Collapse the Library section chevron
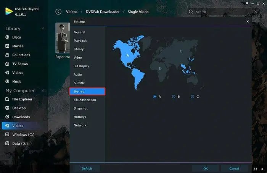Image resolution: width=267 pixels, height=173 pixels. 43,29
